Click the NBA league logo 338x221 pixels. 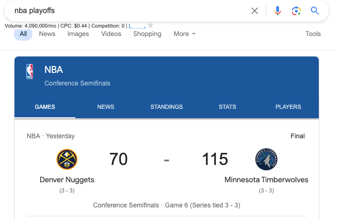click(29, 71)
